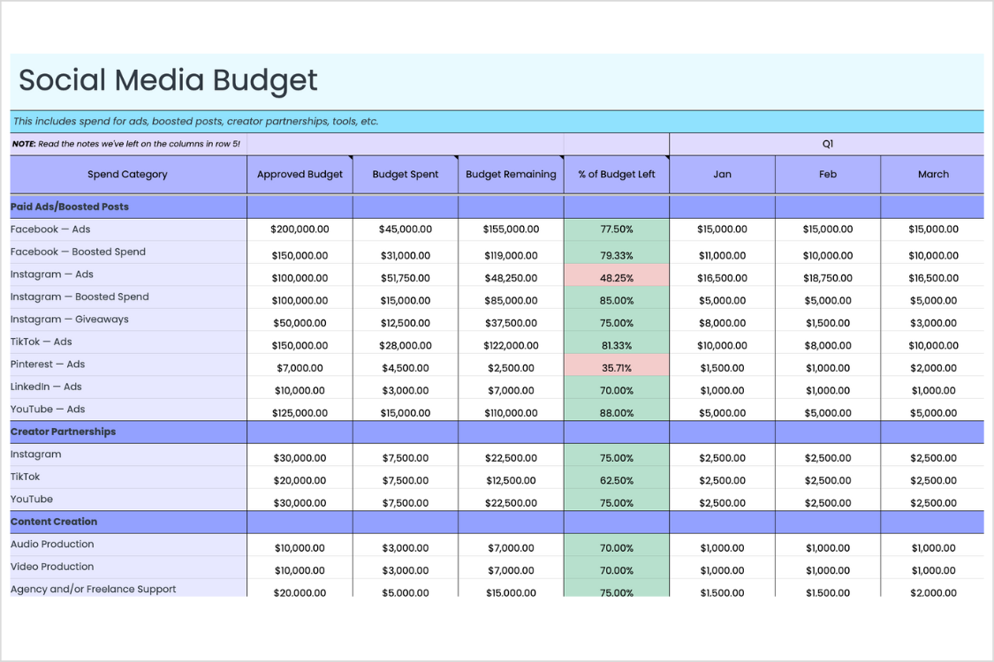Select the $200,000.00 approved budget cell

click(300, 229)
